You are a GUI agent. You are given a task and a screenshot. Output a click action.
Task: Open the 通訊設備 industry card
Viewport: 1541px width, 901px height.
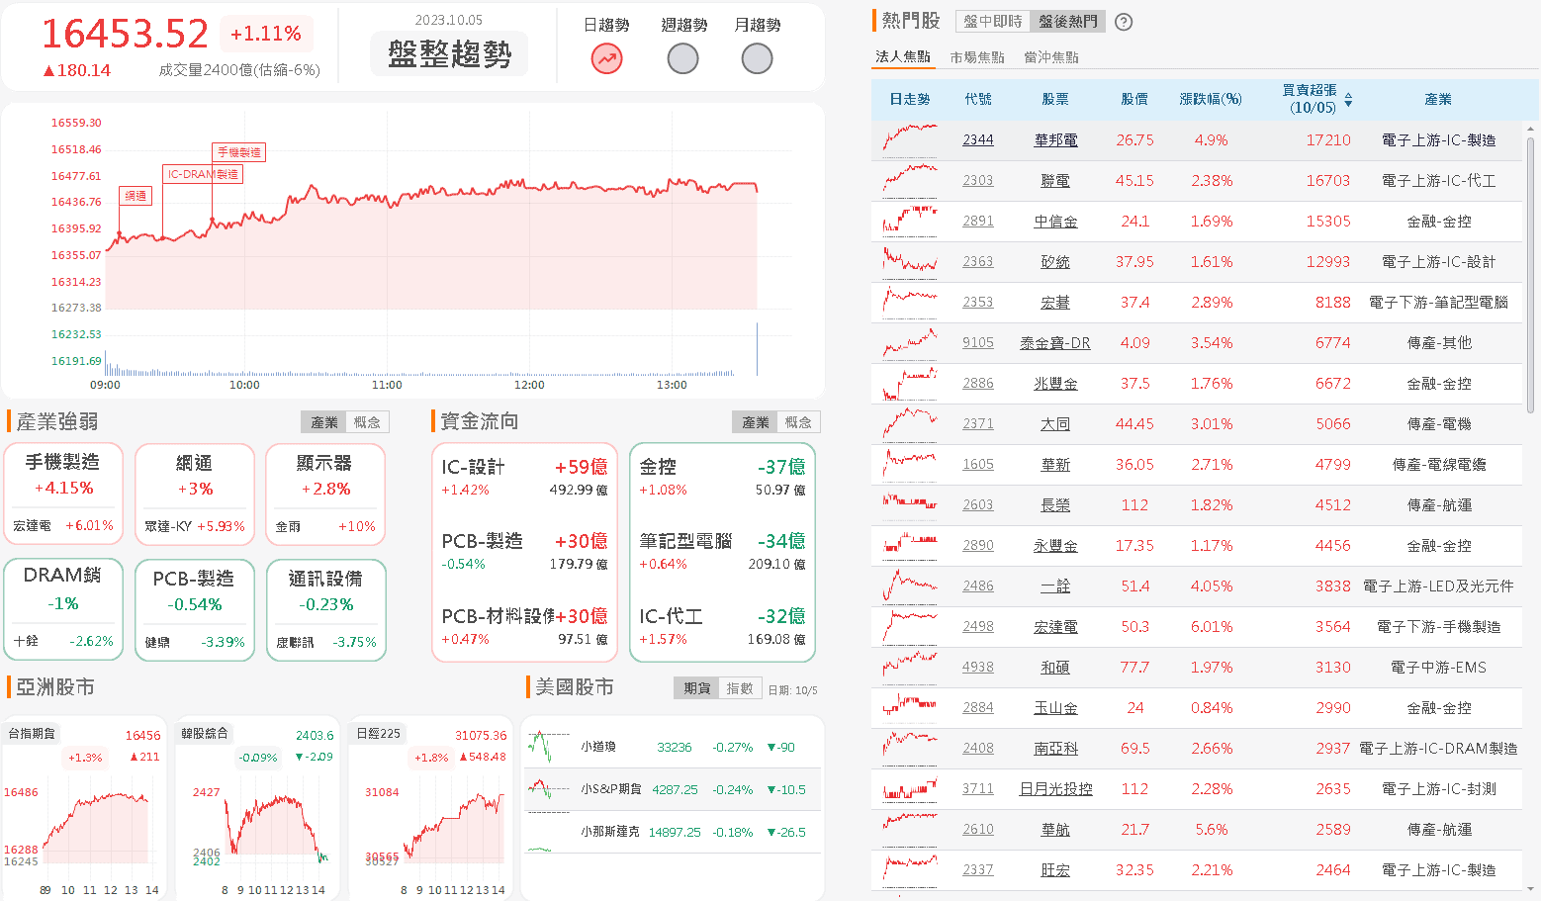pyautogui.click(x=325, y=609)
